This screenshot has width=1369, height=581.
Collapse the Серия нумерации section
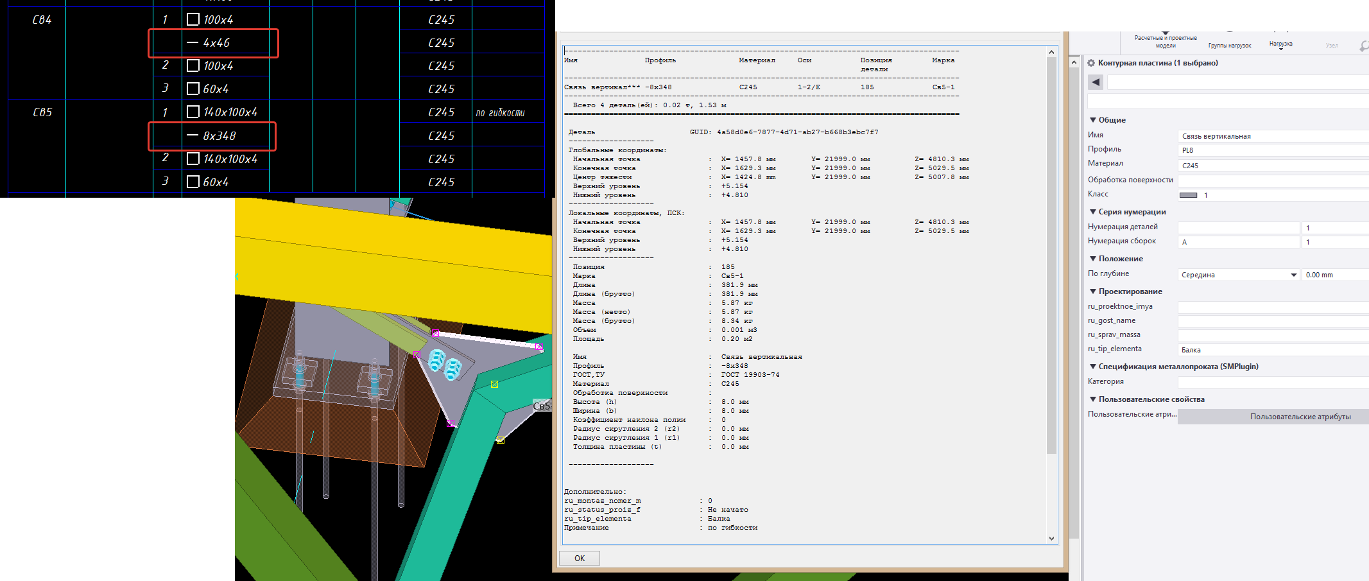[x=1093, y=212]
